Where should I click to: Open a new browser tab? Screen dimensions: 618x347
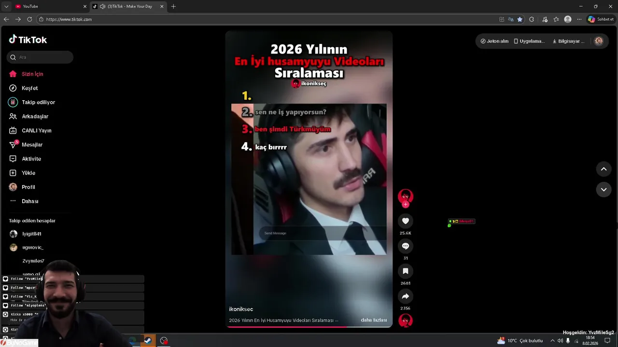pos(173,6)
